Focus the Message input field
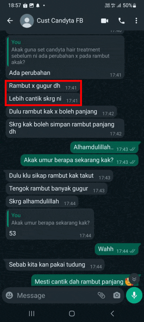Image resolution: width=144 pixels, height=322 pixels. (x=55, y=295)
